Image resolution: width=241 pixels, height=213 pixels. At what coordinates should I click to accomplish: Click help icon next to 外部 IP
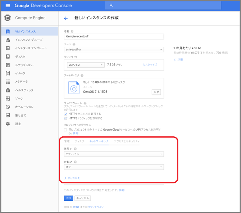75,149
